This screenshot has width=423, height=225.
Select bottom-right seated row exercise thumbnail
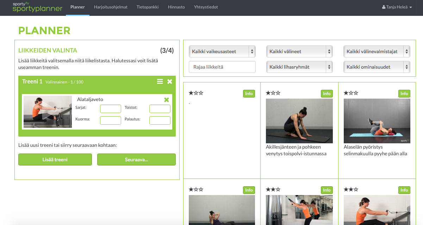pos(377,210)
